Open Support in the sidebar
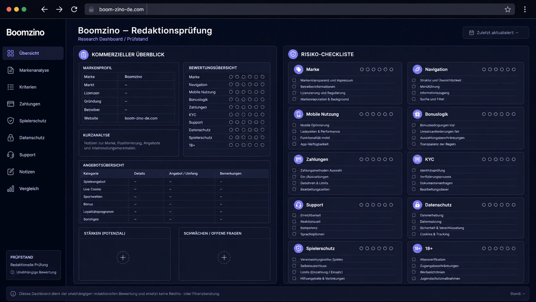 pyautogui.click(x=33, y=155)
